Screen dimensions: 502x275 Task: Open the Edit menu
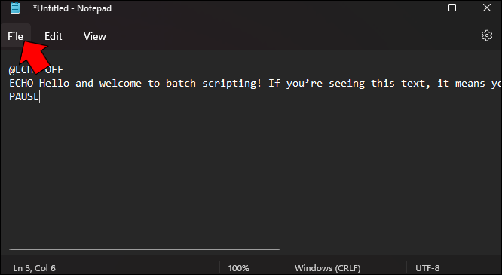click(x=54, y=36)
